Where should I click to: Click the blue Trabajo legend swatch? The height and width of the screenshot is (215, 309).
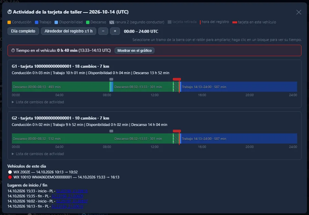tap(37, 22)
